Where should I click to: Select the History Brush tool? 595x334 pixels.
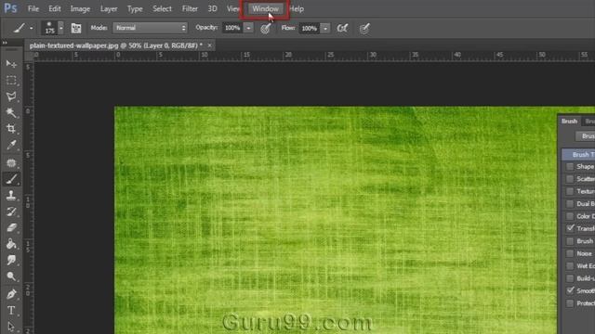[x=11, y=212]
